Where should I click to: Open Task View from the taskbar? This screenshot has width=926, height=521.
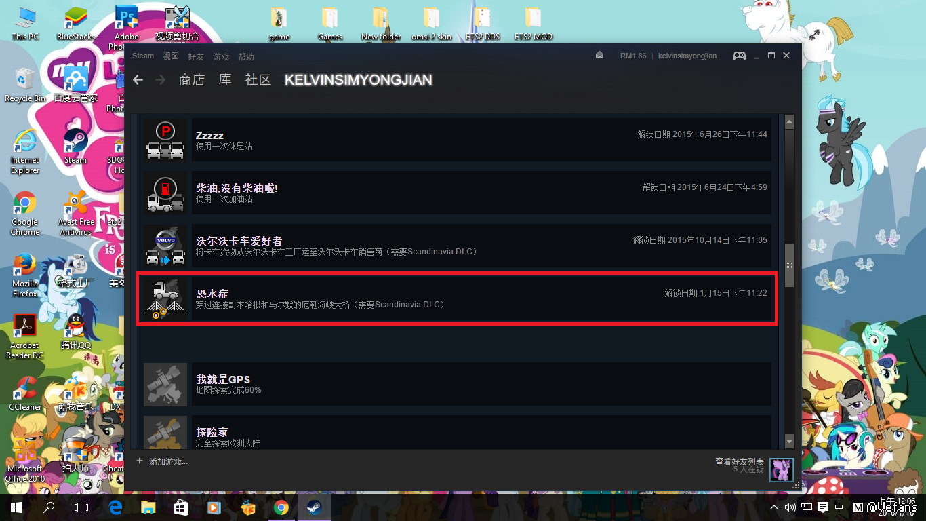point(81,507)
